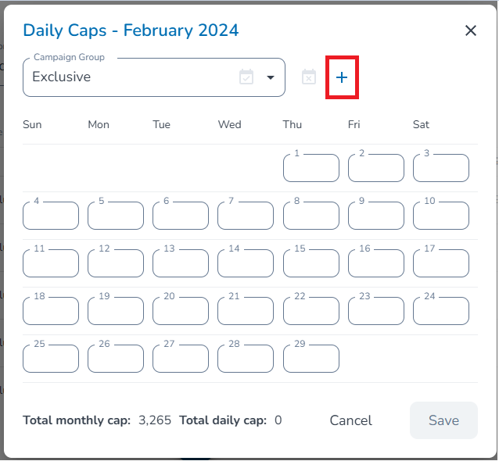Select the day 20 cap box
499x461 pixels.
click(181, 312)
